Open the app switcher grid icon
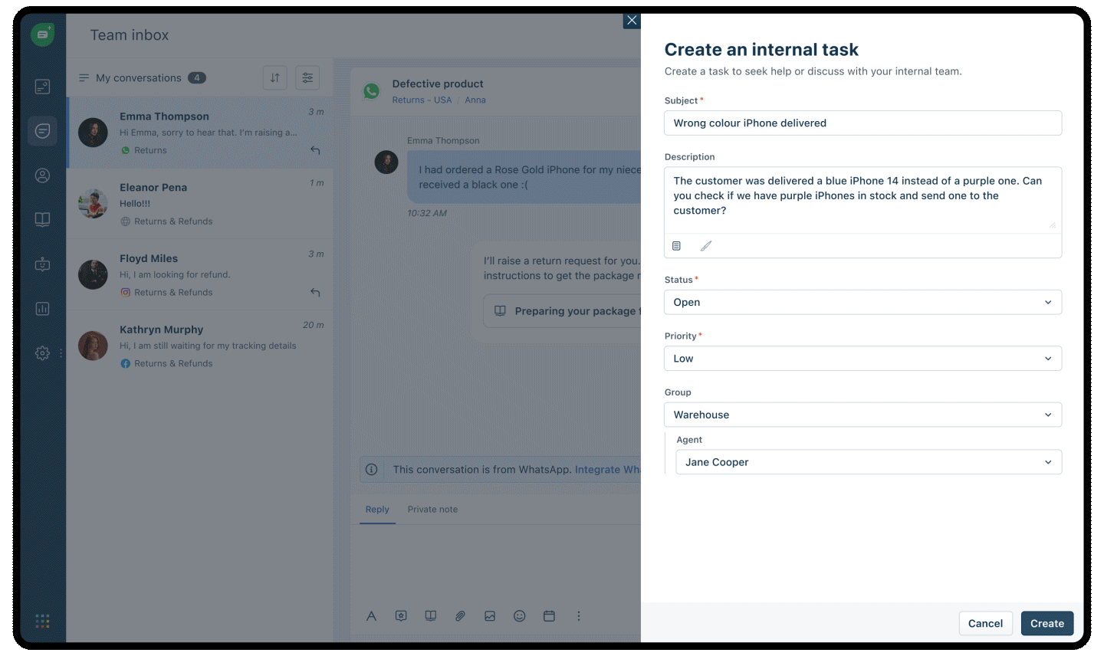Viewport: 1104px width, 656px height. click(43, 621)
